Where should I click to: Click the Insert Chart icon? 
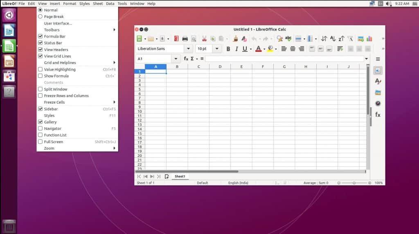tap(369, 39)
